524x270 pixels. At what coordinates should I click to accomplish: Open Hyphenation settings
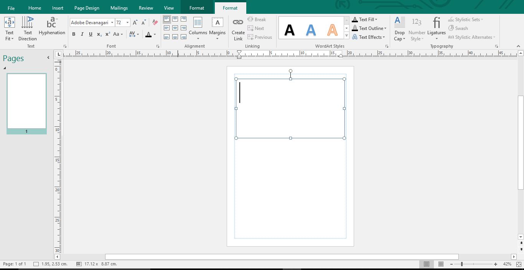tap(52, 26)
